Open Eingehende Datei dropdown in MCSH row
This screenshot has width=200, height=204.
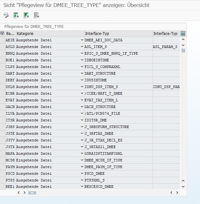(82, 160)
